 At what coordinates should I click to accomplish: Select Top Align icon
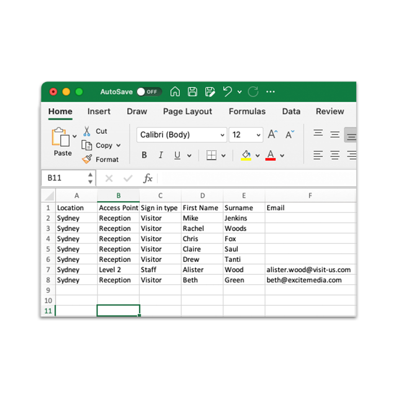tap(318, 134)
